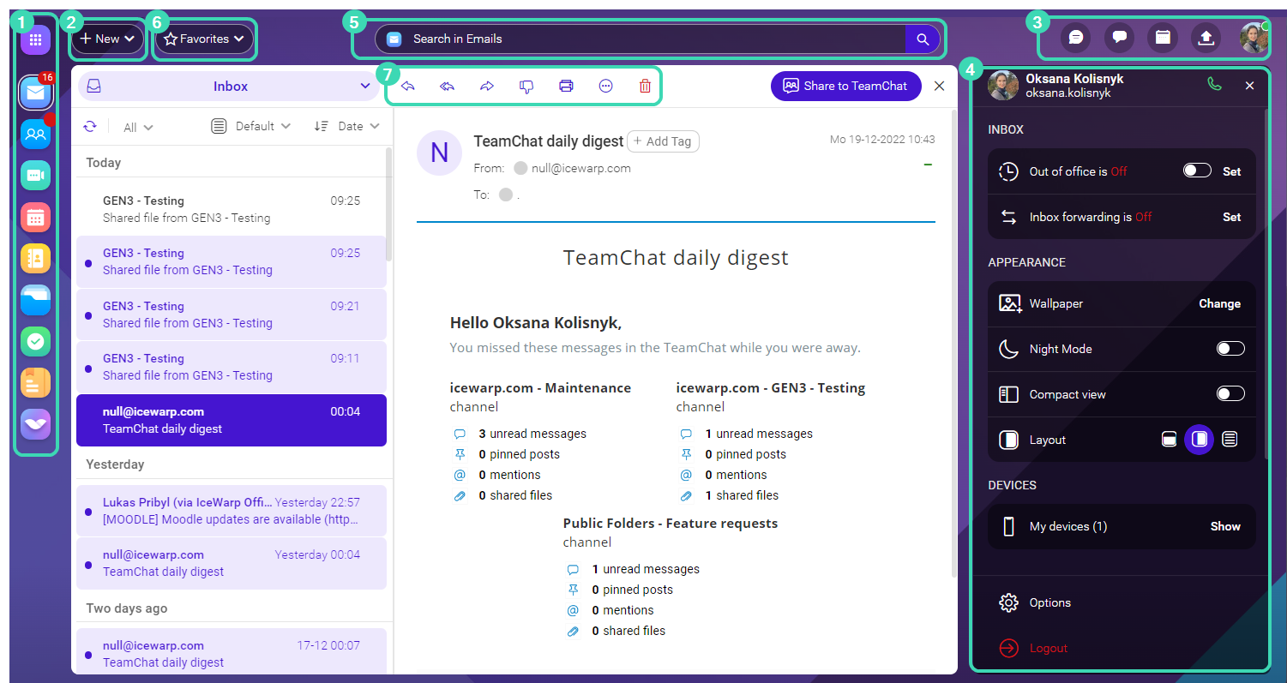The image size is (1287, 683).
Task: Refresh the message list
Action: 90,127
